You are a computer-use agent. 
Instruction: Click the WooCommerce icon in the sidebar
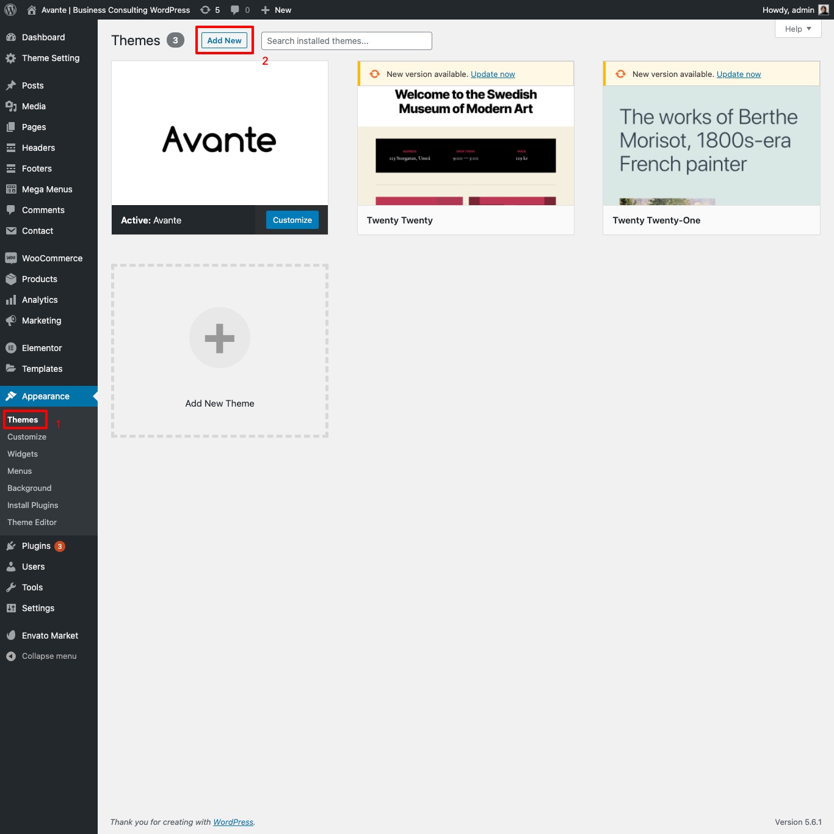tap(11, 258)
